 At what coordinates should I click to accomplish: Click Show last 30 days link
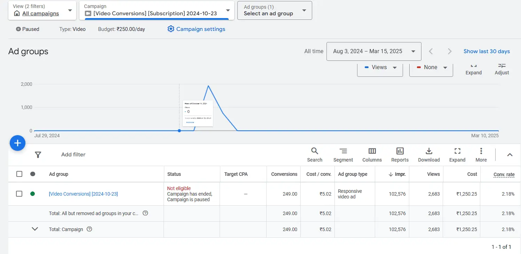click(486, 51)
